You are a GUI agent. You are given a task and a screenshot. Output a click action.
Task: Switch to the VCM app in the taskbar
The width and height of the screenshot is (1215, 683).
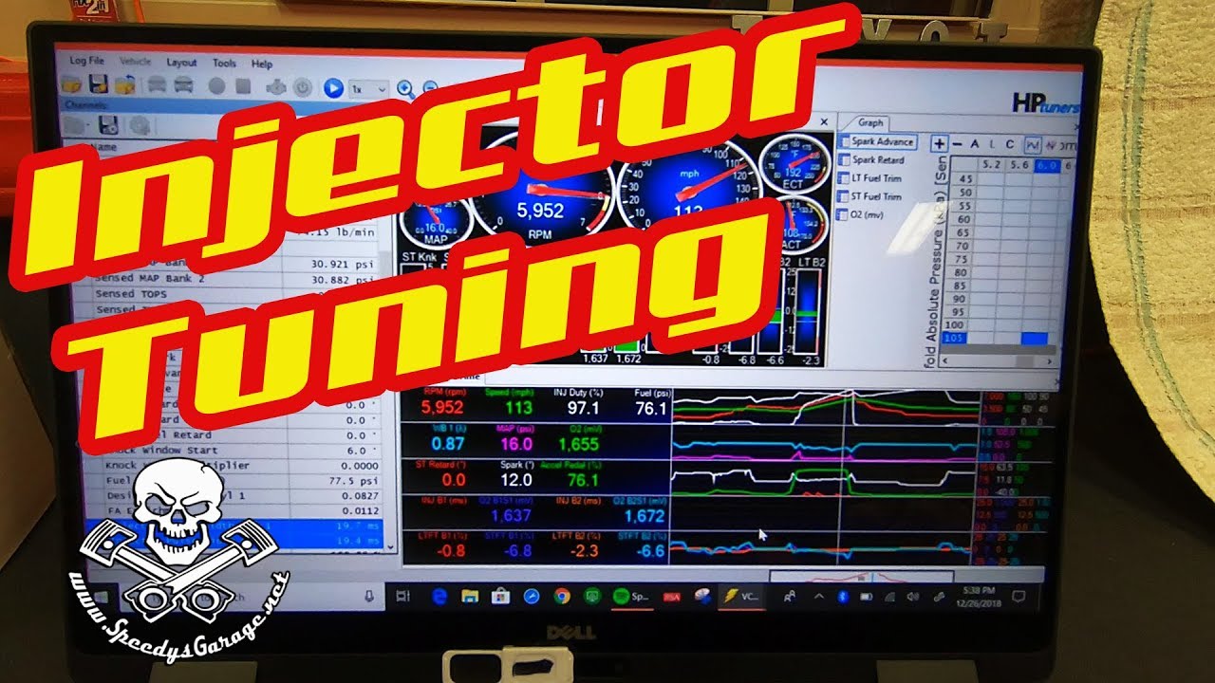[x=741, y=598]
